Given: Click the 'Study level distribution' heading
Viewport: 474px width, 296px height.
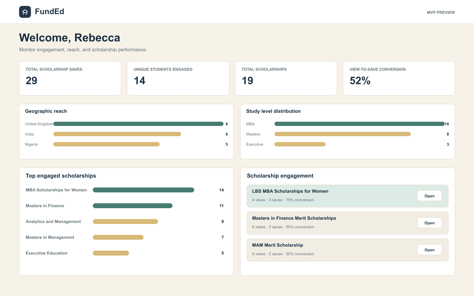Looking at the screenshot, I should click(x=274, y=111).
